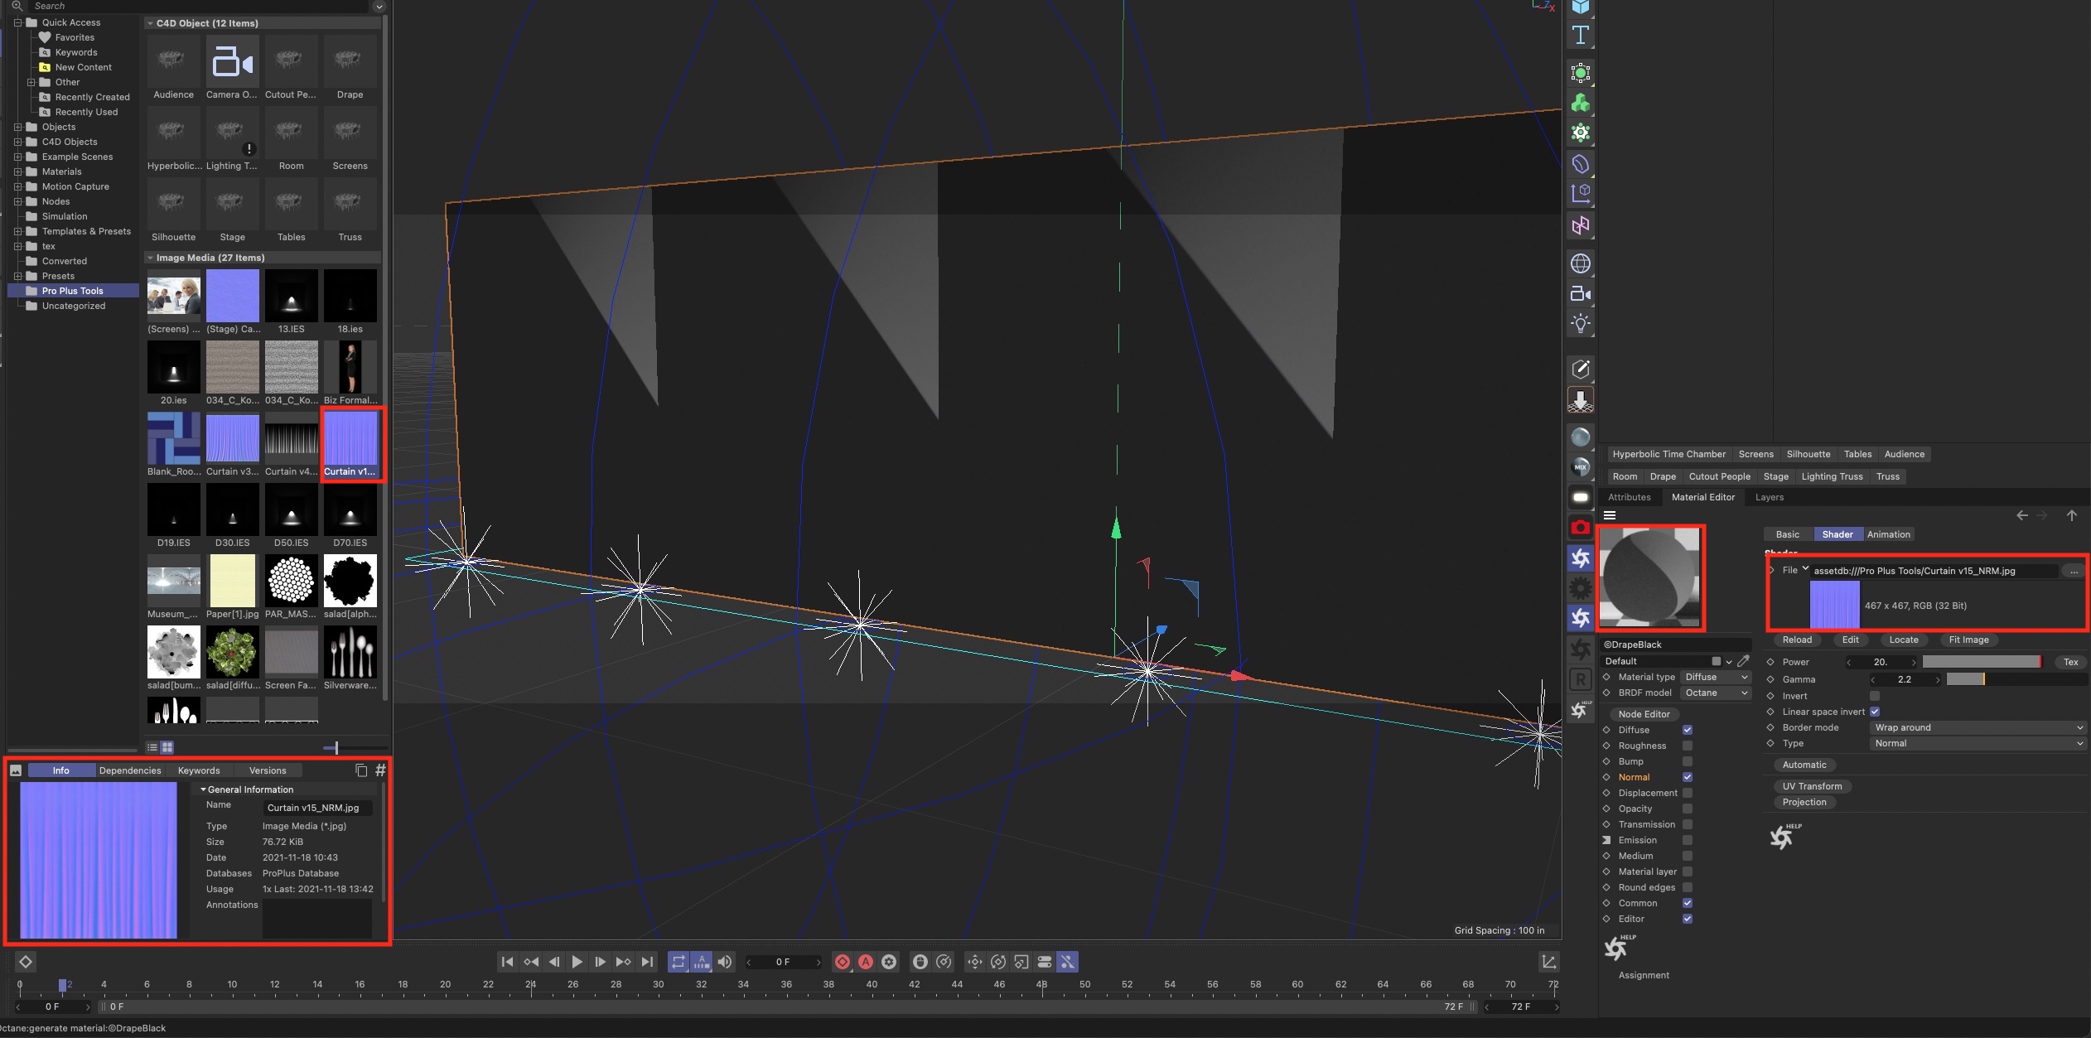Screen dimensions: 2091x1038
Task: Switch to the Dependencies tab
Action: [130, 770]
